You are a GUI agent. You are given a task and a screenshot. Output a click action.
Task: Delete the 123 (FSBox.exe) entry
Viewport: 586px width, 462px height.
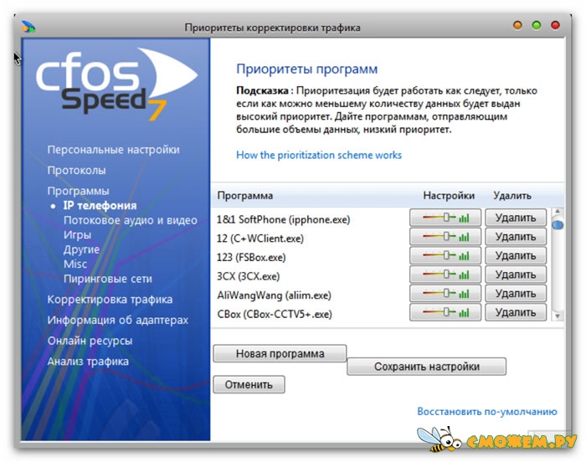point(516,255)
